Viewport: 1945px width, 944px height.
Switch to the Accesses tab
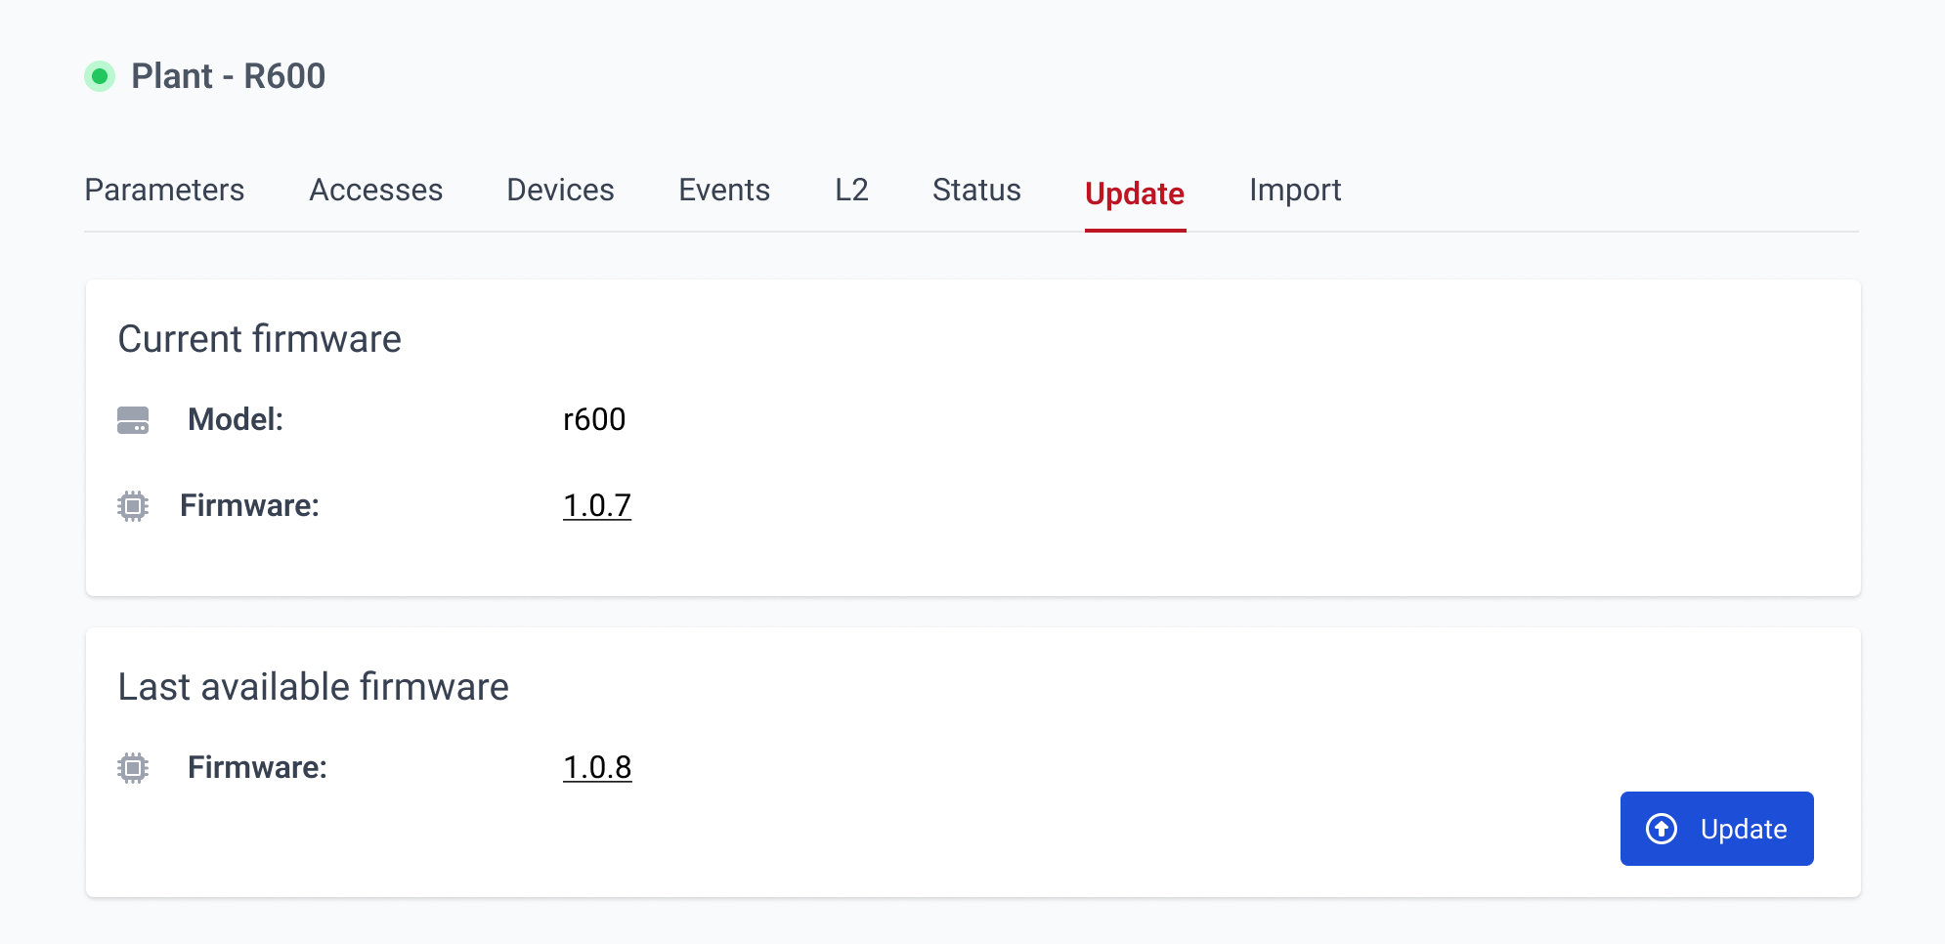(376, 190)
